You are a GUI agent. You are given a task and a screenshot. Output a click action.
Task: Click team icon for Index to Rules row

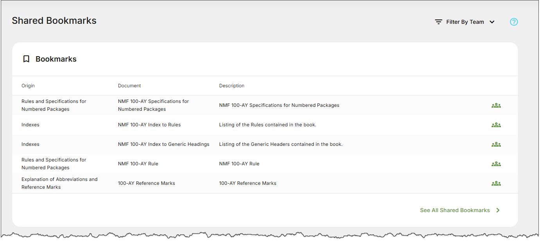click(496, 125)
